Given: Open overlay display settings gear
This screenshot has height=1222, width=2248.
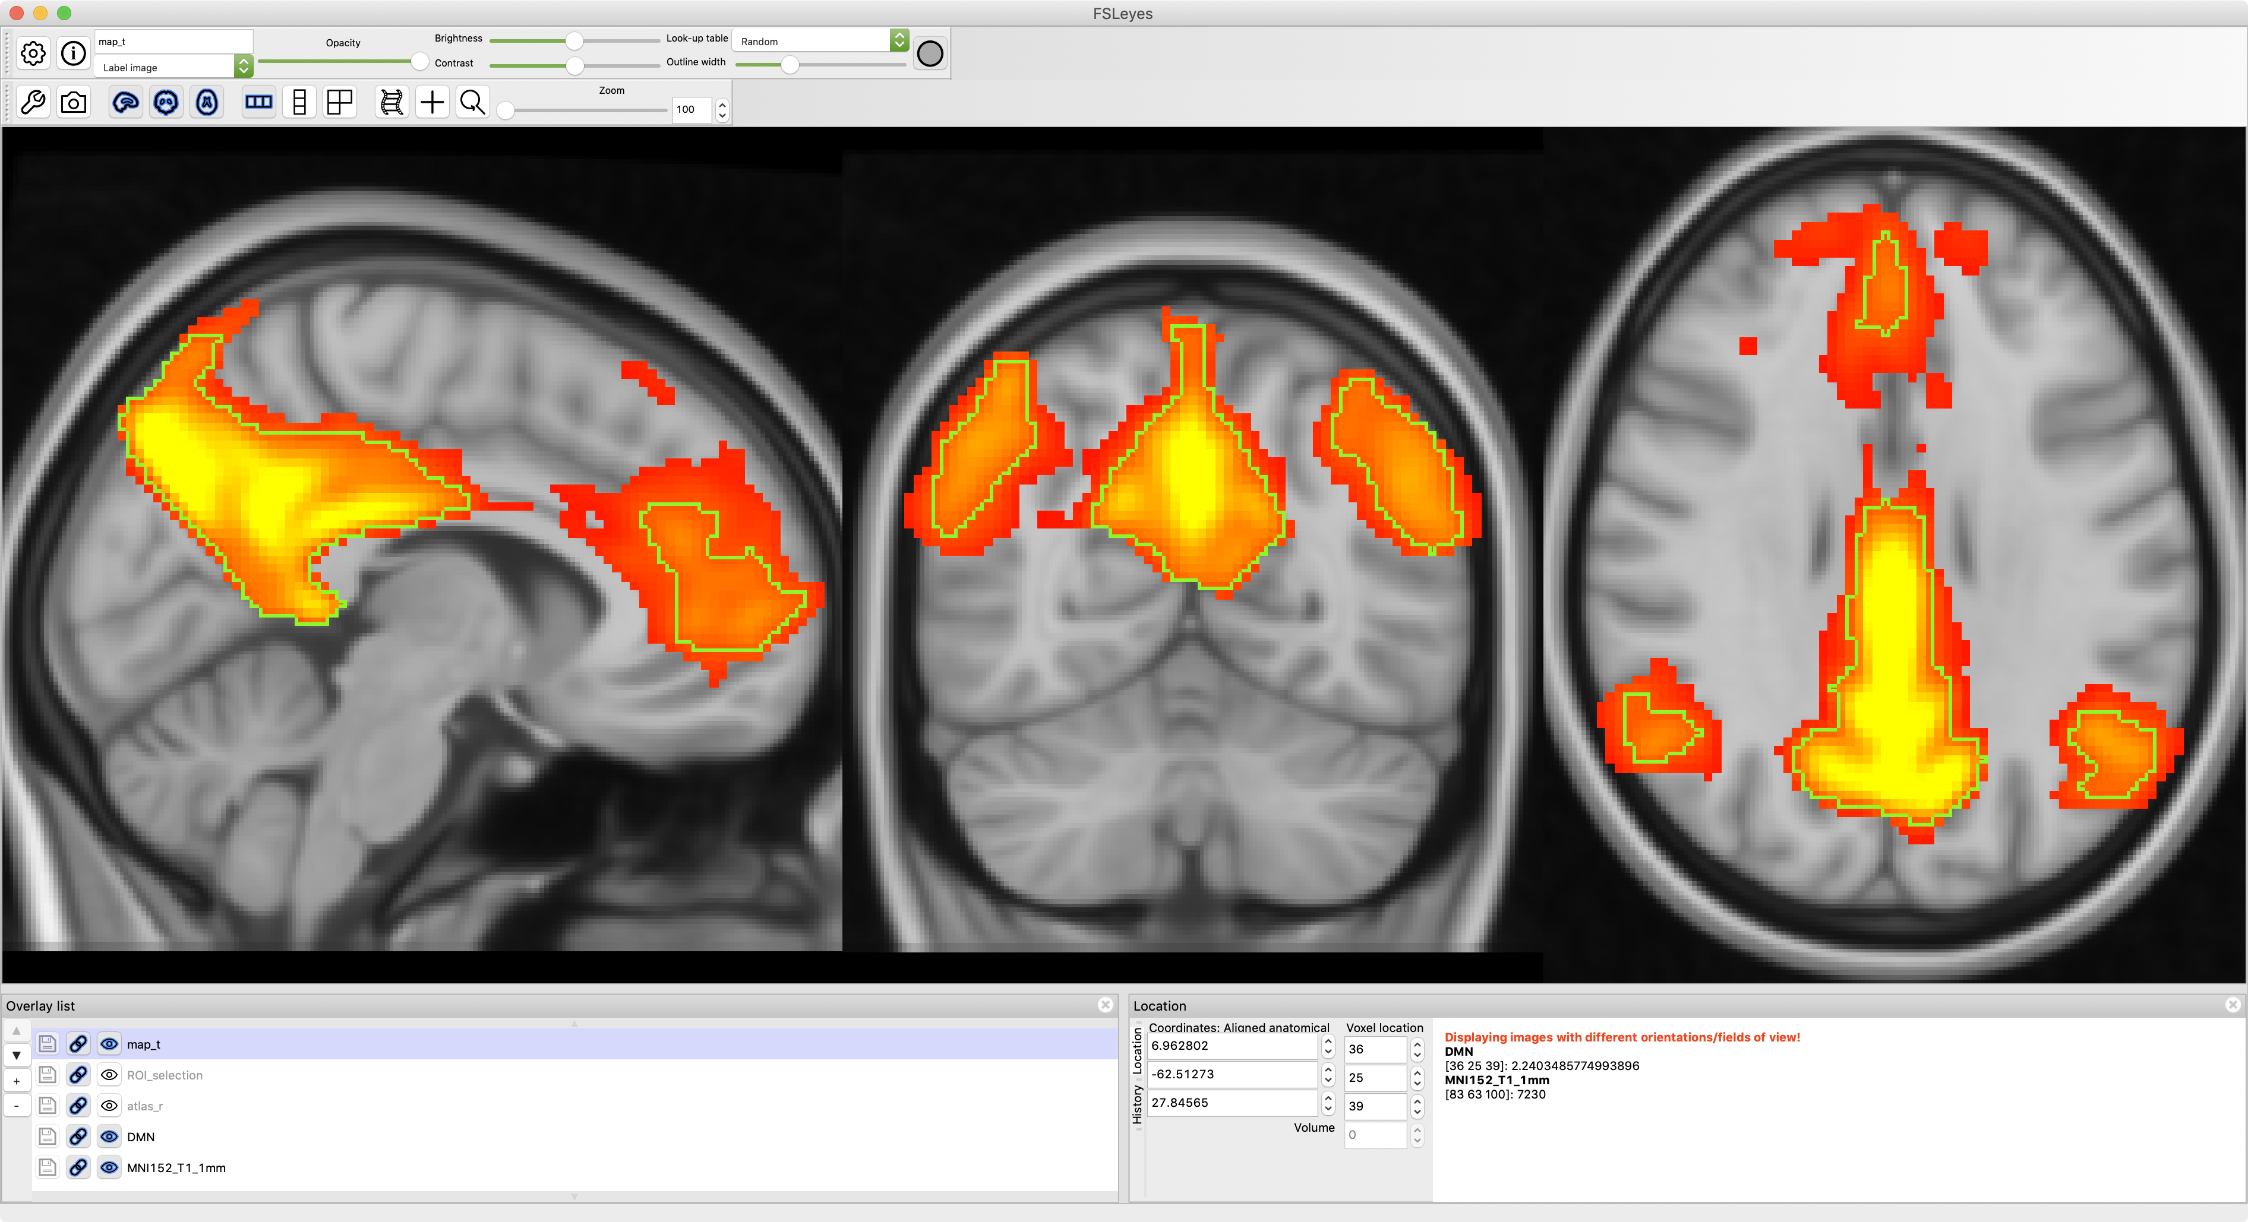Looking at the screenshot, I should point(33,53).
